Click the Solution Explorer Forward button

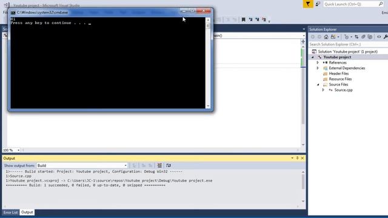click(x=319, y=37)
